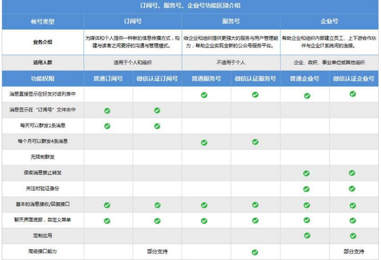The image size is (381, 260).
Task: Click 微信认证订阅号 checkmark in 消息显示在"订阅号"文件夹中 row
Action: (157, 110)
